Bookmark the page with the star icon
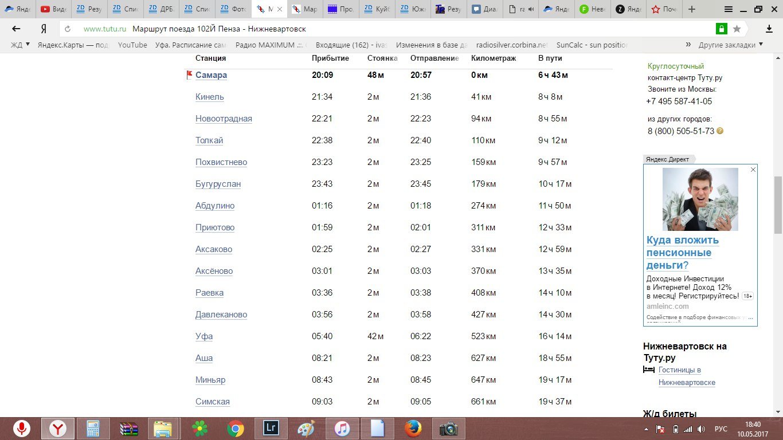 pos(737,29)
